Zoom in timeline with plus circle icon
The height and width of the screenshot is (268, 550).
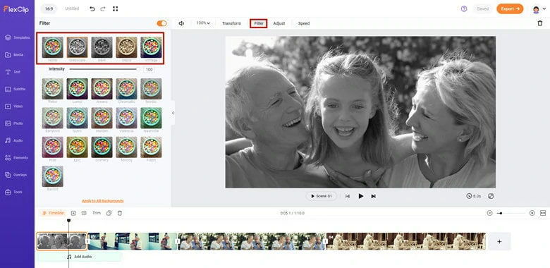532,213
